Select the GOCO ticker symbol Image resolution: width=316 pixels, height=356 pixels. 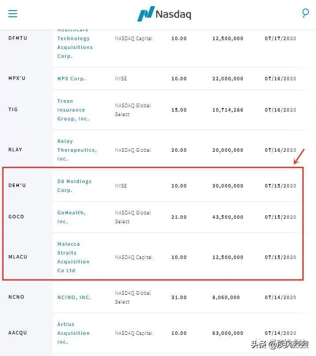tap(16, 217)
